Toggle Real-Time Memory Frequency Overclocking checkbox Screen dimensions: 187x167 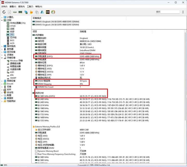point(36,154)
